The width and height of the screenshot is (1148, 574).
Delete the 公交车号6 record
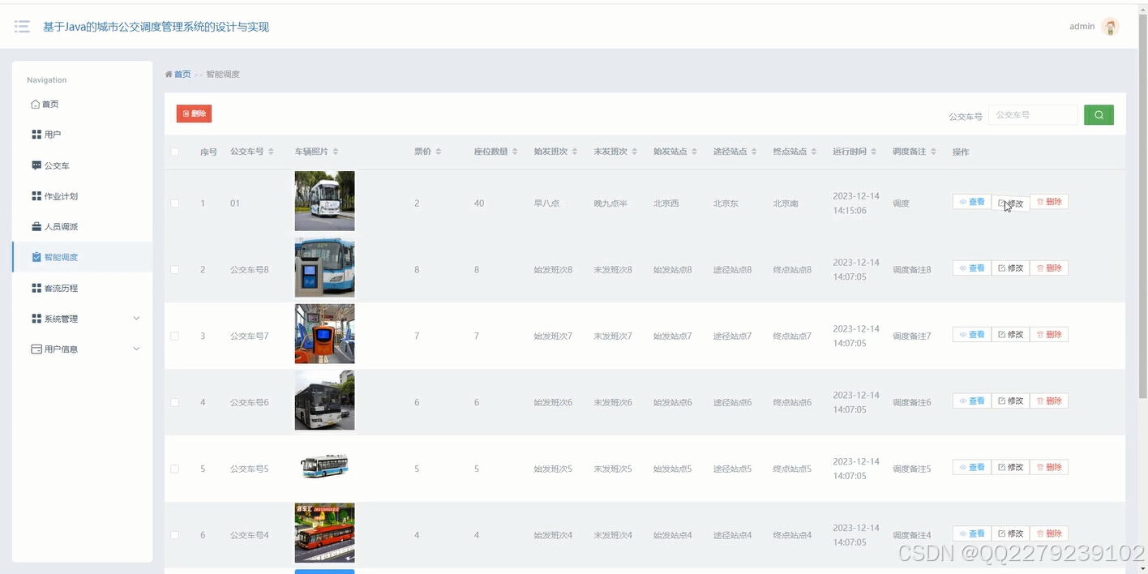click(1049, 401)
